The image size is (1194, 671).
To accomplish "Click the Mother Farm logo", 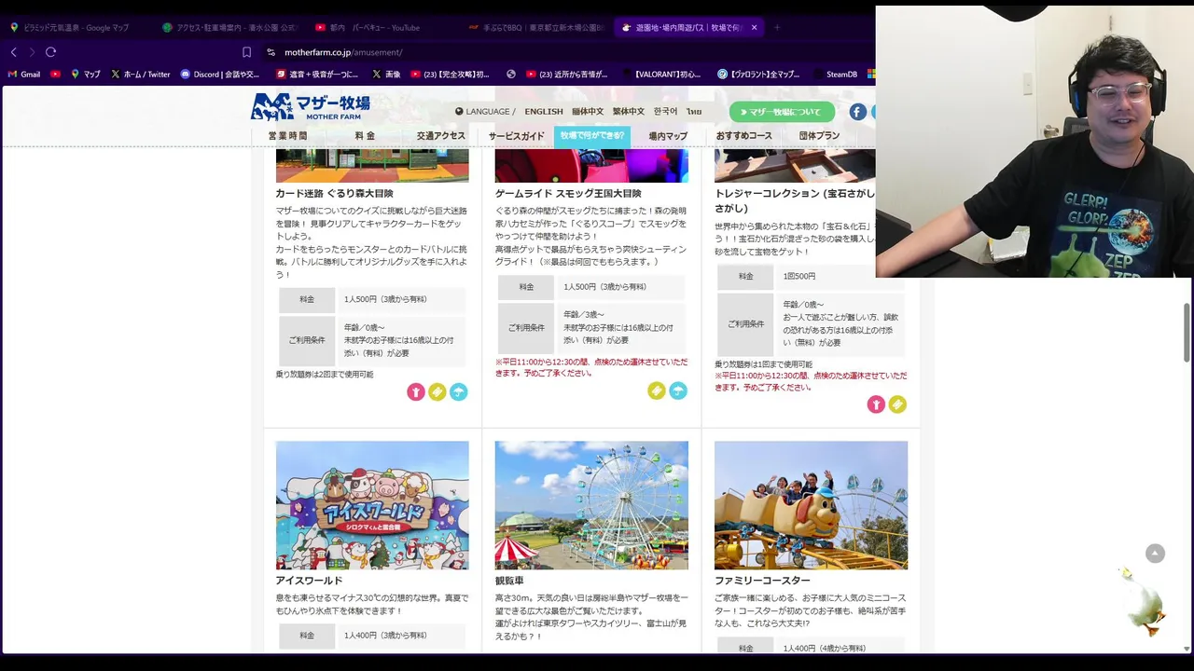I will point(311,106).
